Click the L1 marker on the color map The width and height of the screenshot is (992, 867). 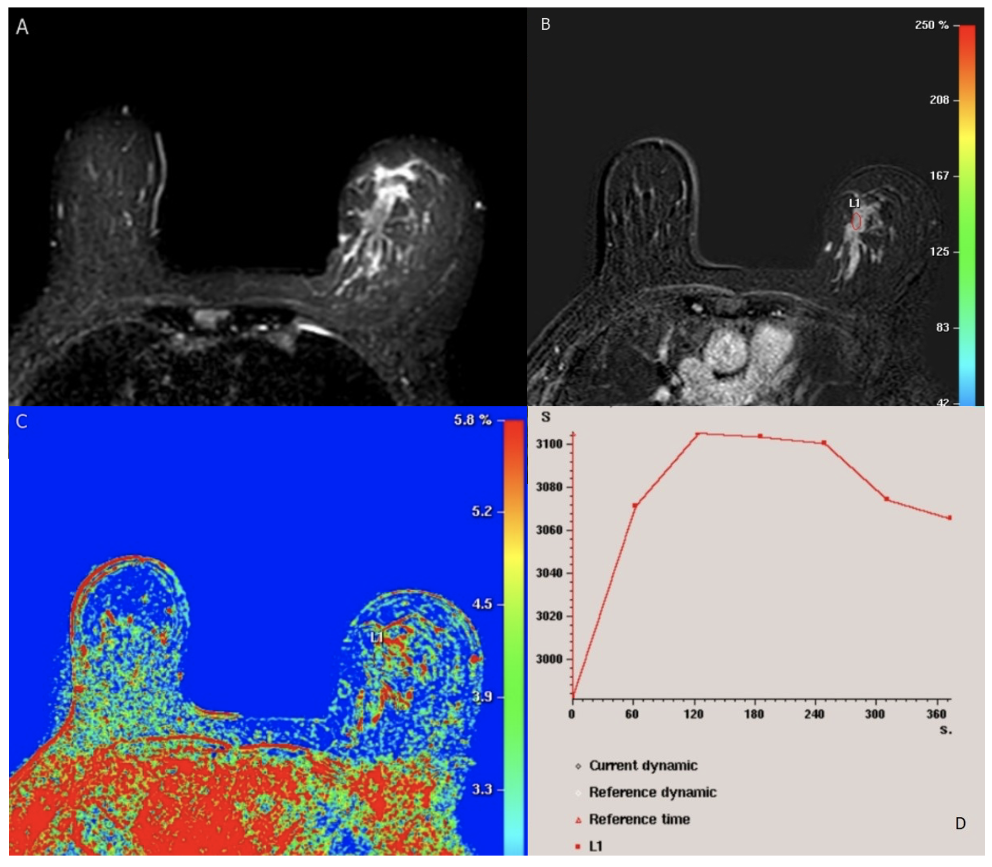tap(377, 638)
